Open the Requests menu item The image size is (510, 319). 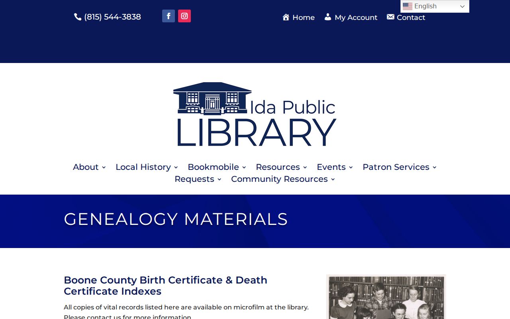coord(194,179)
